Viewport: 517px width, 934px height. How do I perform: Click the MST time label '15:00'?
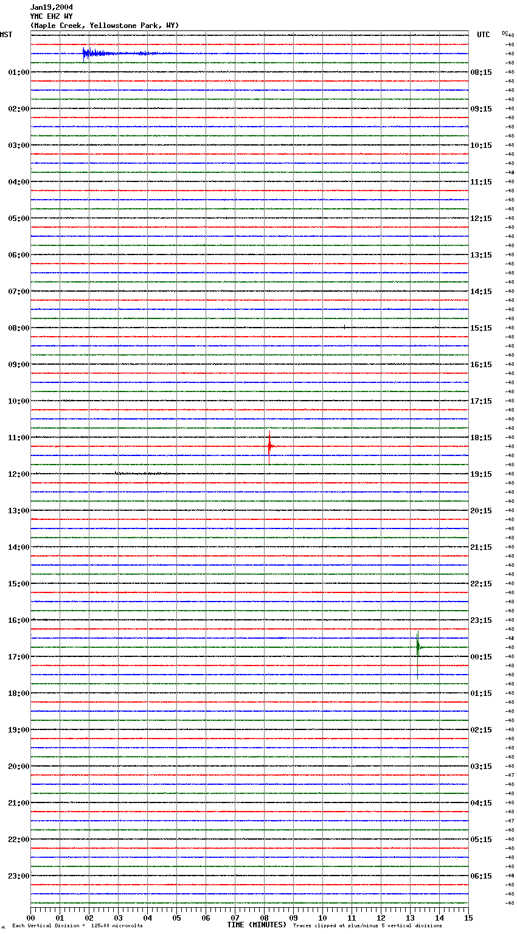click(18, 584)
